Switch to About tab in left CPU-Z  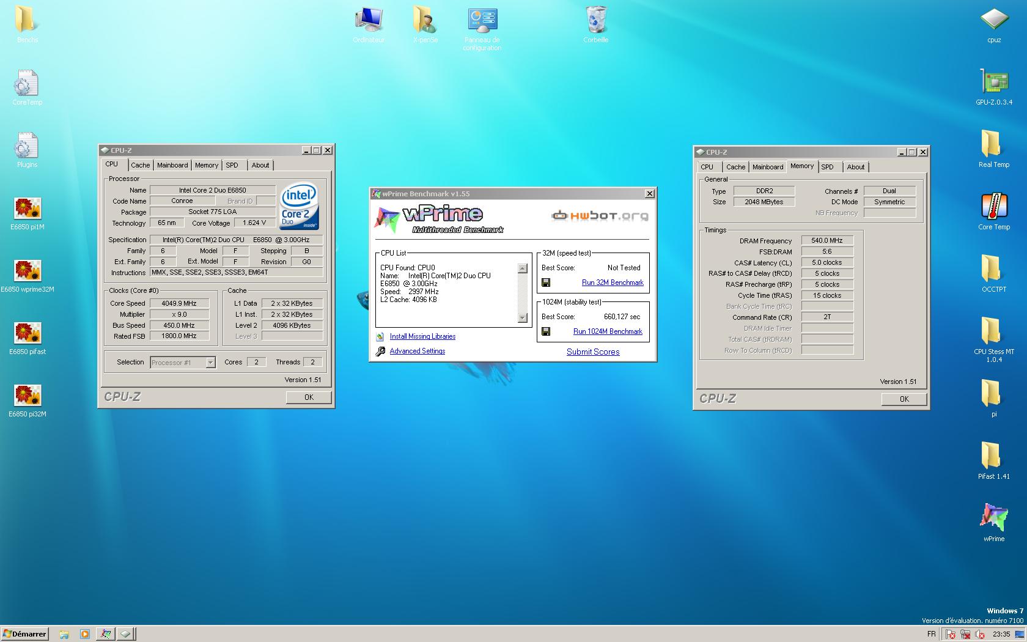[x=260, y=165]
